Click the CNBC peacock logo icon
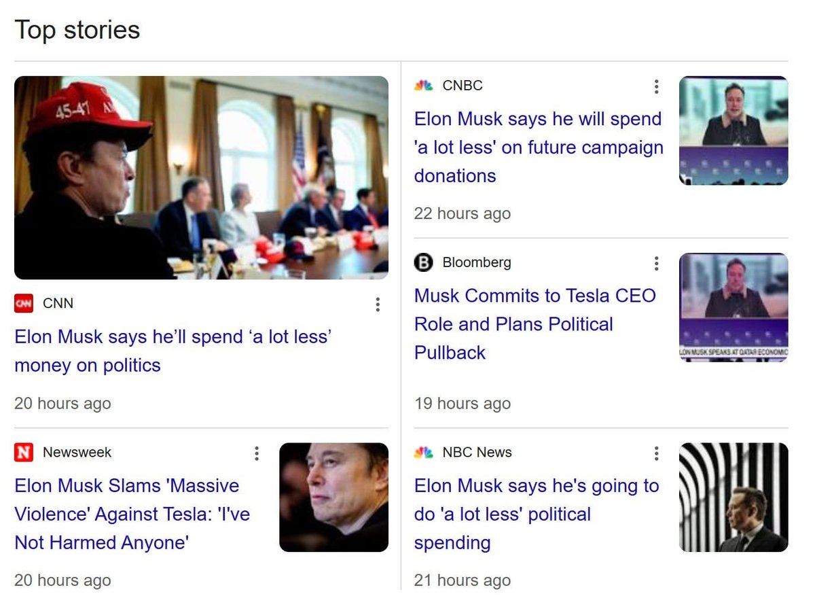The height and width of the screenshot is (609, 815). (424, 86)
